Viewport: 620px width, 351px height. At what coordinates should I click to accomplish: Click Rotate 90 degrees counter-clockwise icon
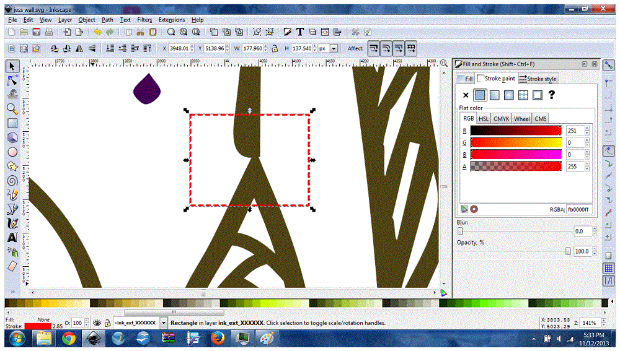point(55,48)
